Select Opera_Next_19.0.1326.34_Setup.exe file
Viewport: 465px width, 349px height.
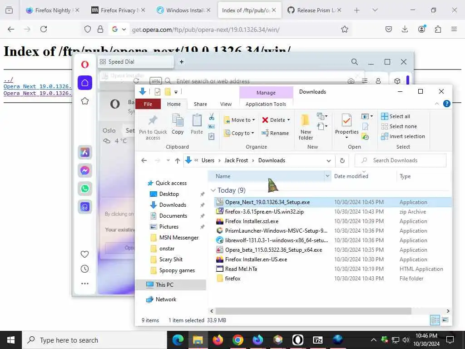[x=332, y=202]
